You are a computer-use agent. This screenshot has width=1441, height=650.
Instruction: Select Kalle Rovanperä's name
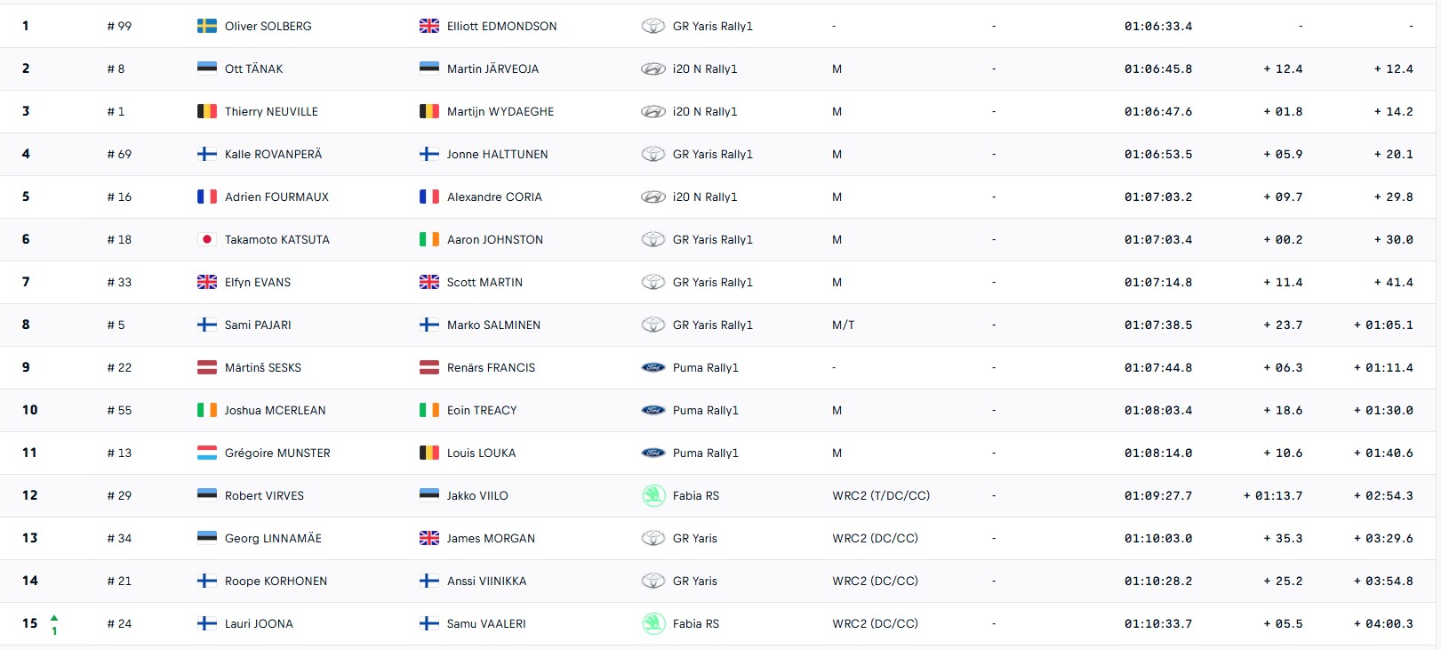(x=273, y=154)
